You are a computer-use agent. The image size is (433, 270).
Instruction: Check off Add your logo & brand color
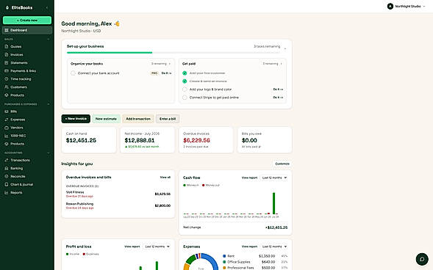tap(185, 90)
